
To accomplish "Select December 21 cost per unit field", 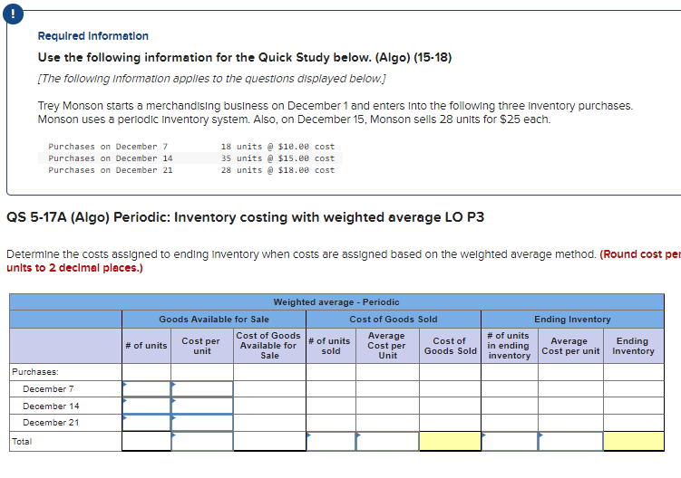I will pos(202,423).
